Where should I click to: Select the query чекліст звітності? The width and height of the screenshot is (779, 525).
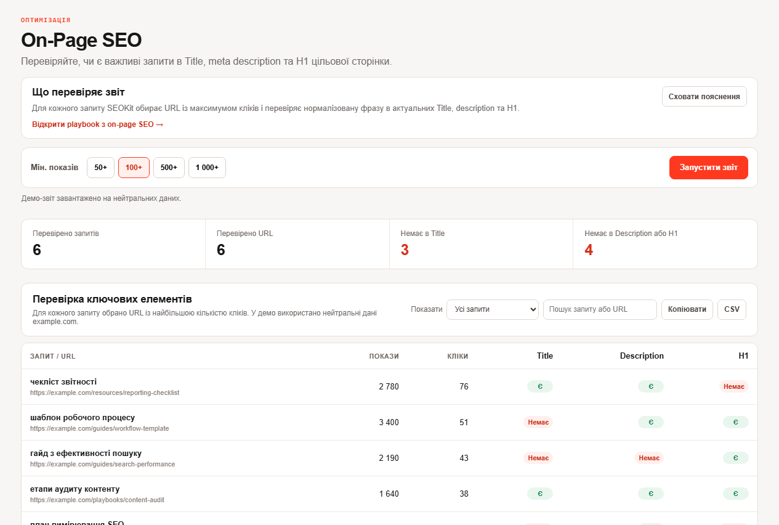(x=63, y=382)
